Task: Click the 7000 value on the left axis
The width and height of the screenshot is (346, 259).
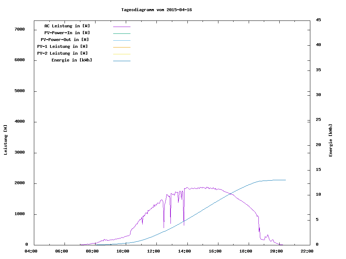Action: 19,29
